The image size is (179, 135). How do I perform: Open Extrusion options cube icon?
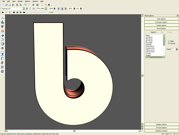click(x=3, y=26)
